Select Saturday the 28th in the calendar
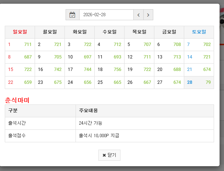 click(199, 82)
